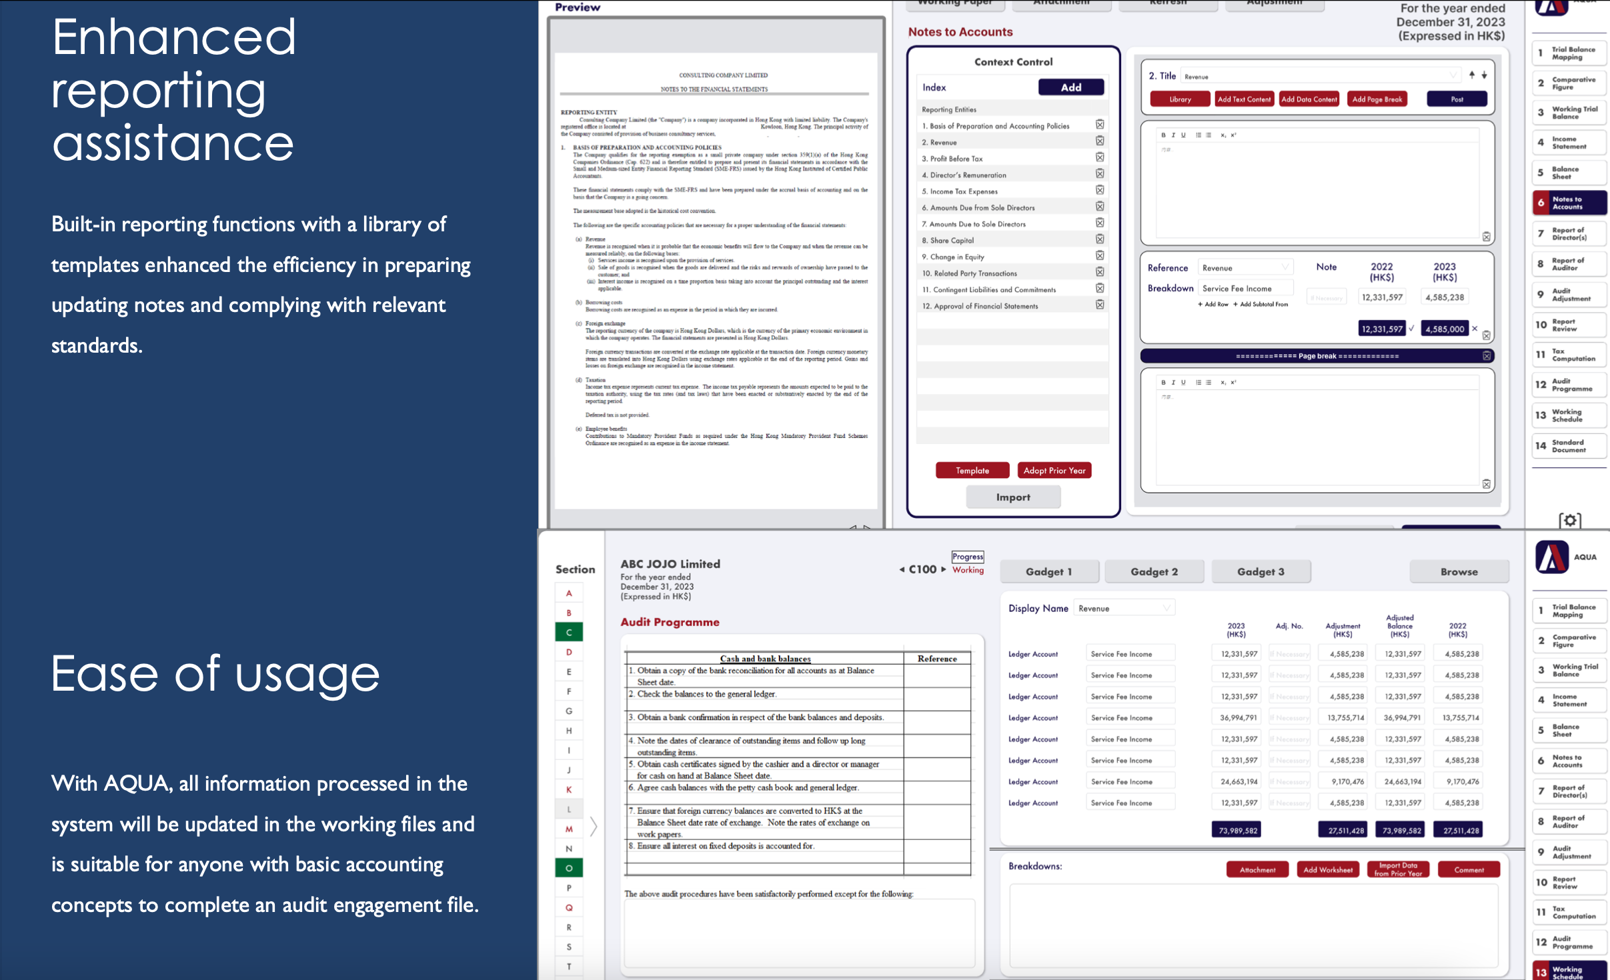Move the Revenue title block up

coord(1472,75)
